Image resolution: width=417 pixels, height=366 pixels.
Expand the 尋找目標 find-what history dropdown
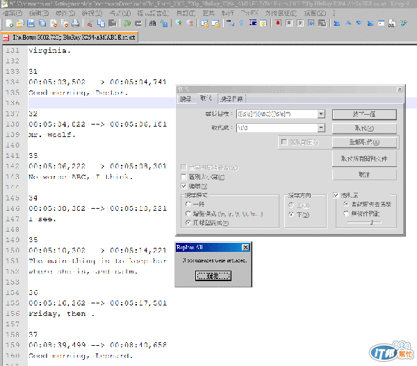[321, 114]
